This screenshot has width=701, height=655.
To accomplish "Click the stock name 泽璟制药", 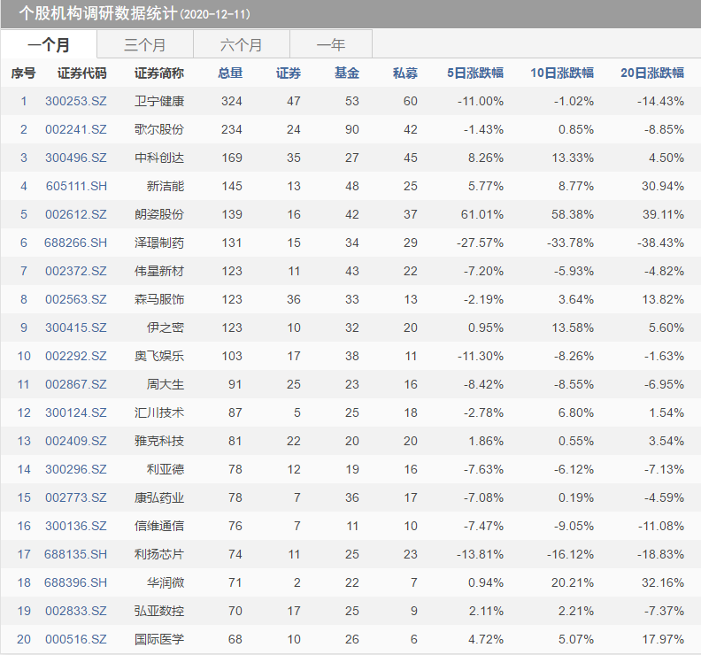I will coord(159,243).
